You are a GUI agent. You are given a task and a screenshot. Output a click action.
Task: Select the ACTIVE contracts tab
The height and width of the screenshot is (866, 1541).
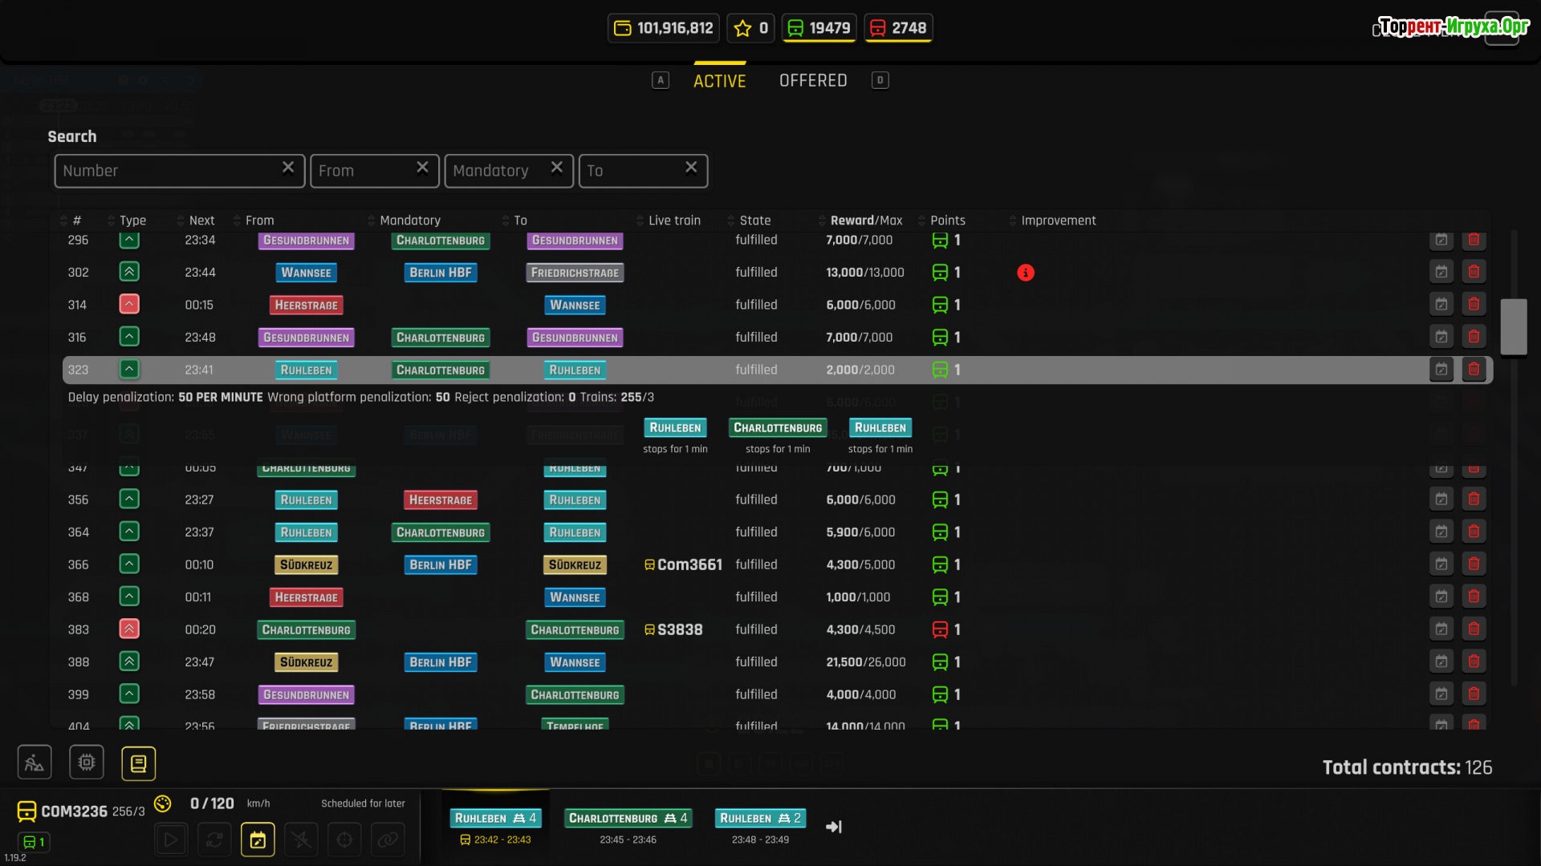tap(719, 81)
